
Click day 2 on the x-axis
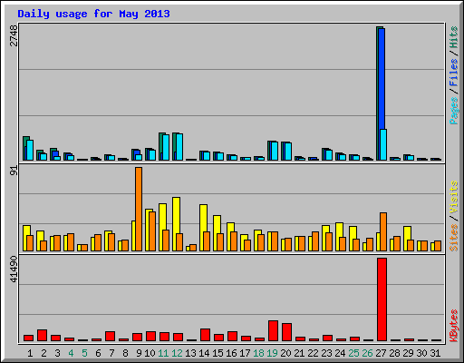point(43,353)
